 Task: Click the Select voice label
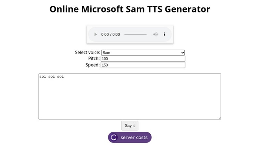[87, 53]
